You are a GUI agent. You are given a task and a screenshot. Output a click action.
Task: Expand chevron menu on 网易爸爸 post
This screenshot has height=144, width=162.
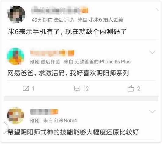coord(153,52)
